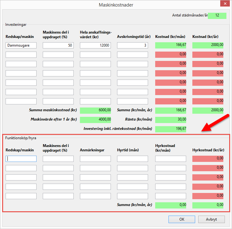
Task: Select last Hyrkostnad (kr/mån) field in rental section
Action: [x=171, y=196]
